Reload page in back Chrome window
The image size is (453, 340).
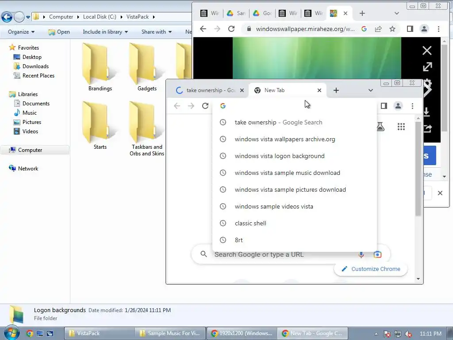click(231, 29)
